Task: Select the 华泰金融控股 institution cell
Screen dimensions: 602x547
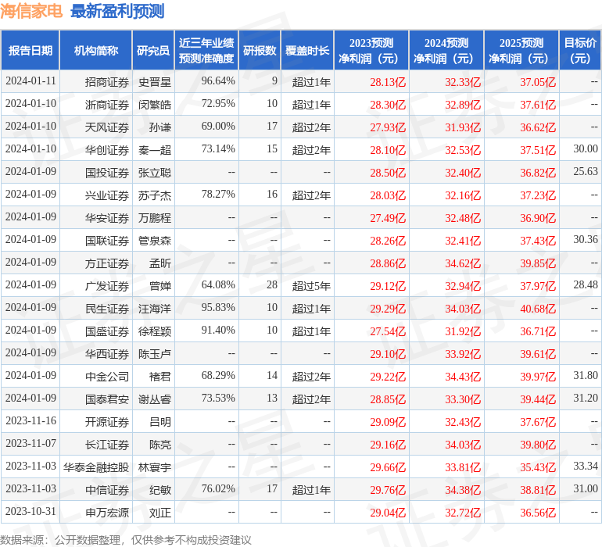Action: [x=96, y=467]
